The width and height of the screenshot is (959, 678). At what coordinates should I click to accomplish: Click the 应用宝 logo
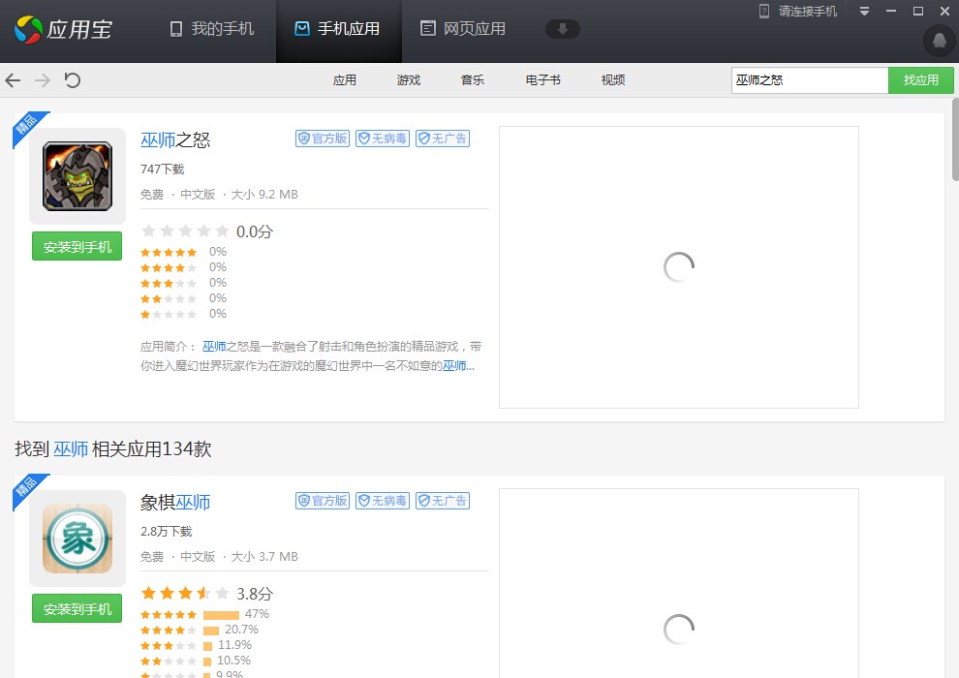pos(64,29)
